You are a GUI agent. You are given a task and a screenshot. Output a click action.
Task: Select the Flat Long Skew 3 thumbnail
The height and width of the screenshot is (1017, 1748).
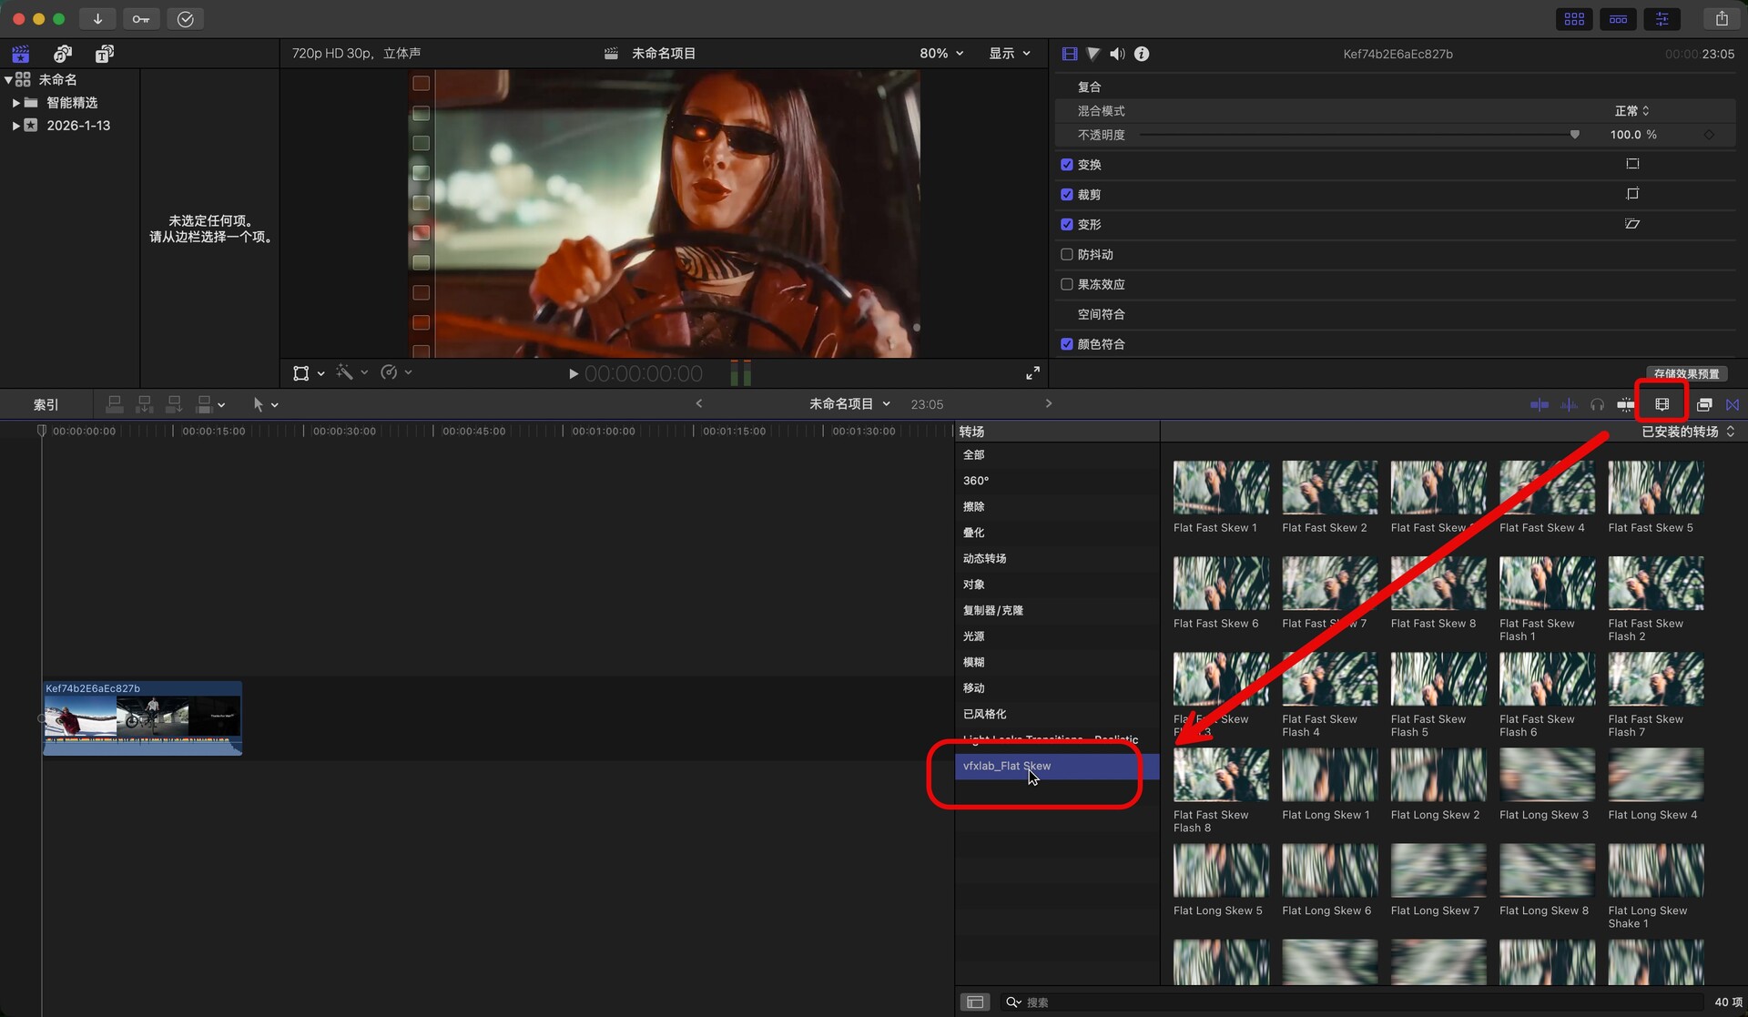[1546, 775]
